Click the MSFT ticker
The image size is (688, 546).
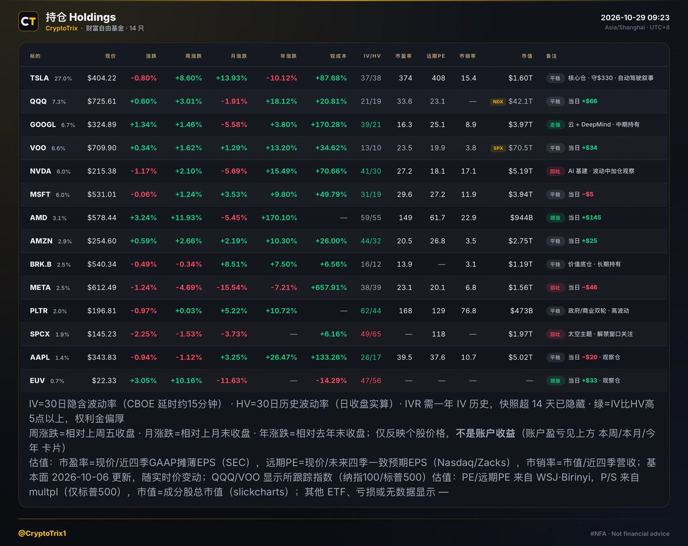(40, 194)
